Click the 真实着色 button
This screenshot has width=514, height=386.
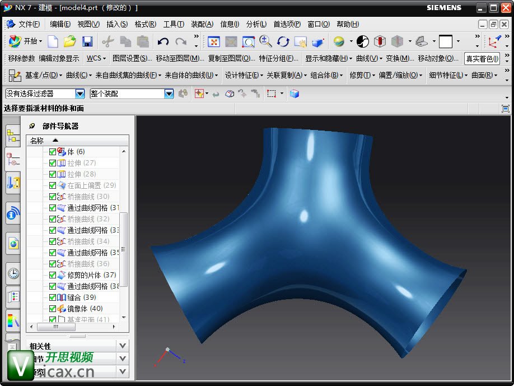pyautogui.click(x=482, y=59)
